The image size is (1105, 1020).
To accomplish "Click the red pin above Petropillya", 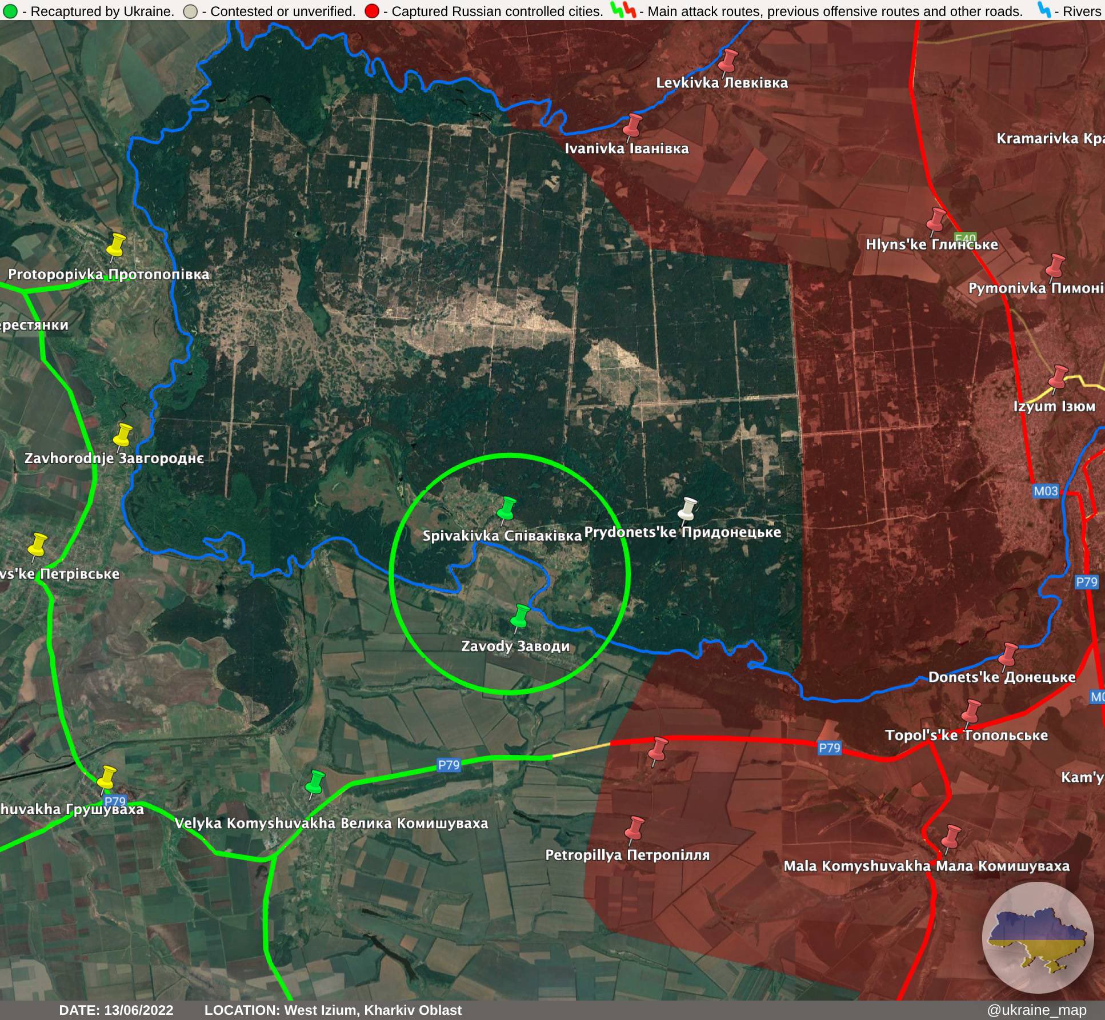I will tap(634, 828).
